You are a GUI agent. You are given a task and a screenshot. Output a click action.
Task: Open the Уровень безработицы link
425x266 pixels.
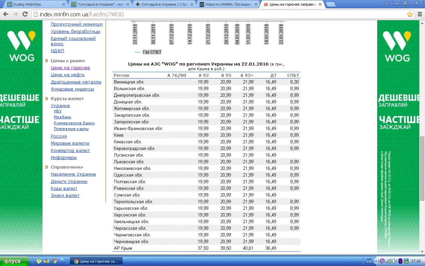[75, 31]
